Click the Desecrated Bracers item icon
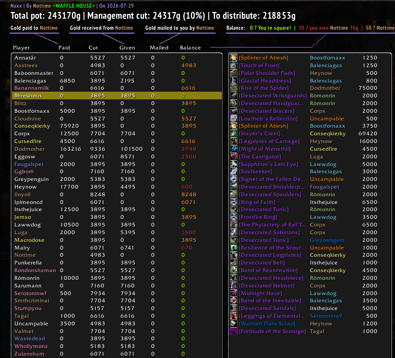 click(x=234, y=111)
